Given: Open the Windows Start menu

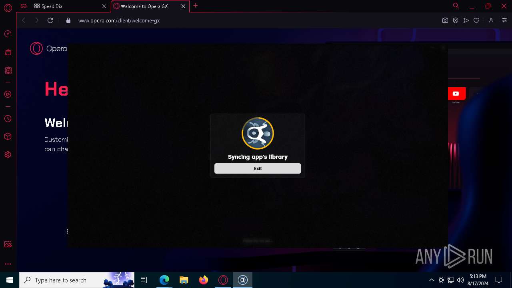Looking at the screenshot, I should (10, 280).
